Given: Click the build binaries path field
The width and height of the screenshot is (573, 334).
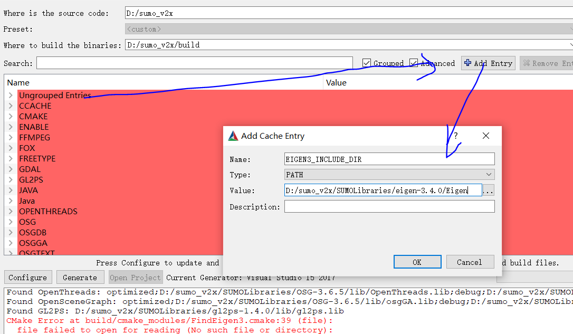Looking at the screenshot, I should [x=349, y=45].
